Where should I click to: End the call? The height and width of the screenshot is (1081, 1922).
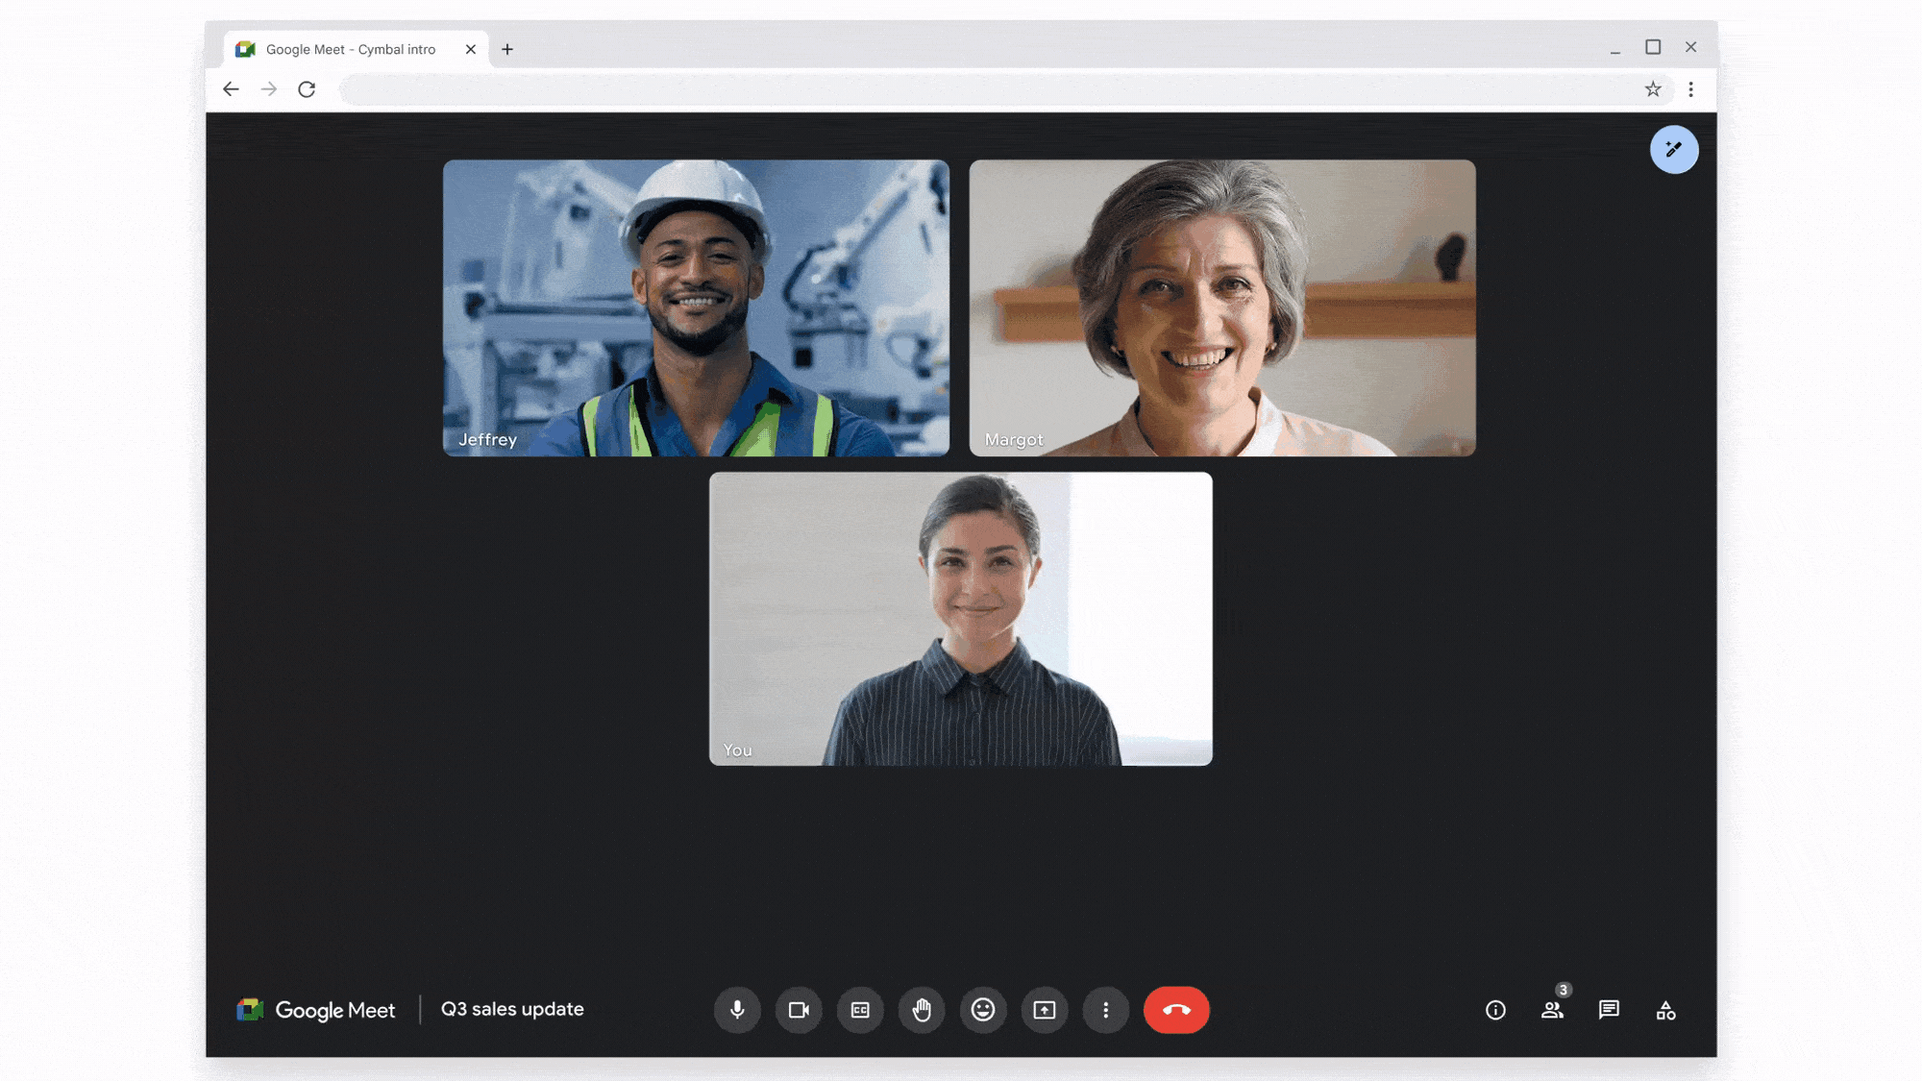[x=1175, y=1008]
